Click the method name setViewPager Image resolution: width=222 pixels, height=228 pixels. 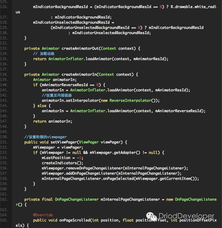64,142
